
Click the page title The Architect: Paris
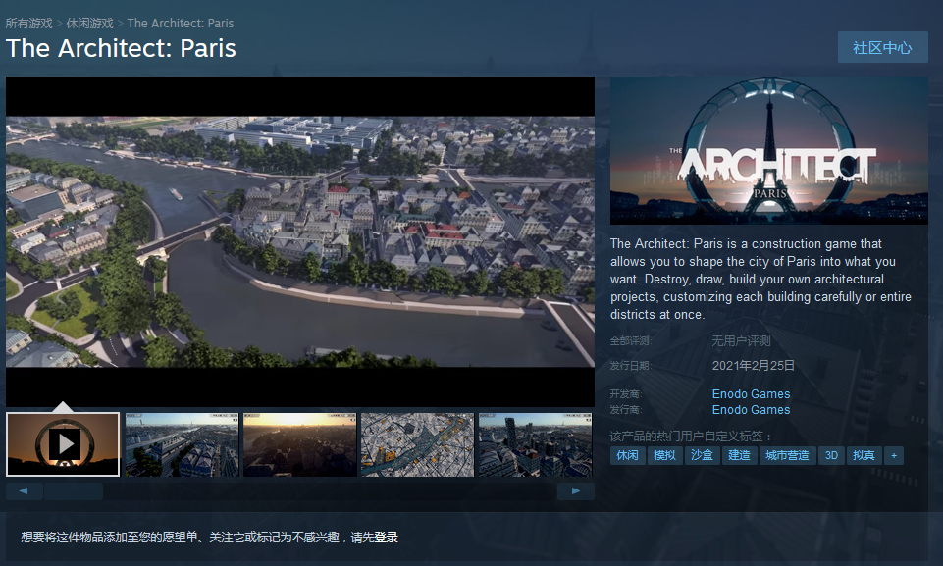pyautogui.click(x=121, y=48)
